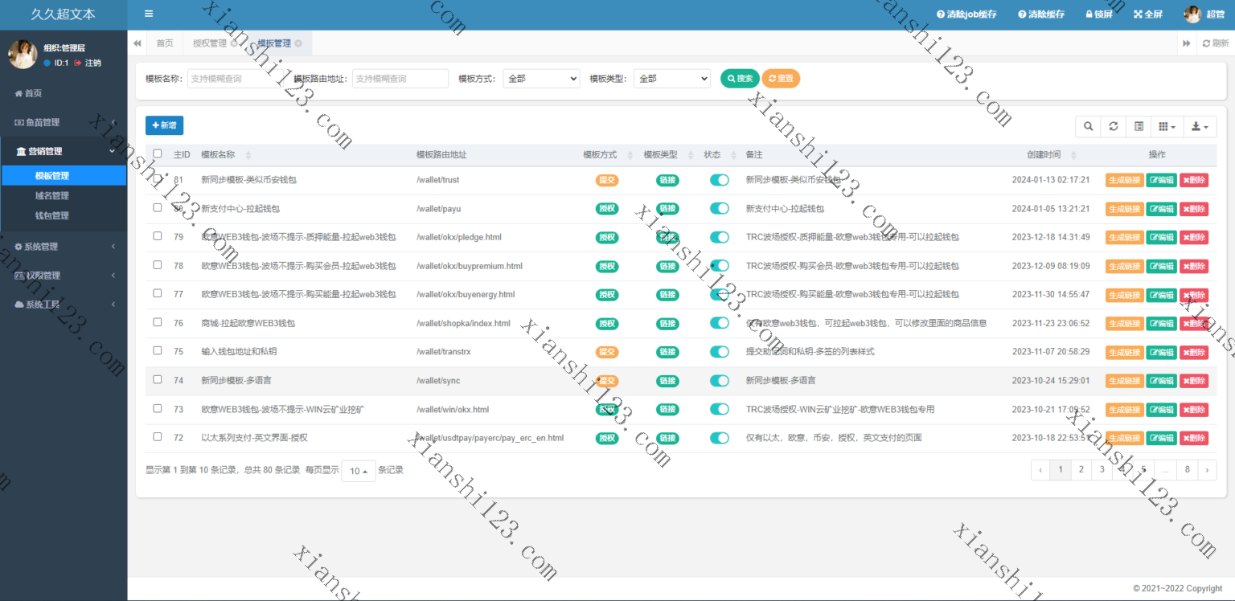Click the tabs scroll-right double arrow icon
Image resolution: width=1235 pixels, height=601 pixels.
point(1186,43)
